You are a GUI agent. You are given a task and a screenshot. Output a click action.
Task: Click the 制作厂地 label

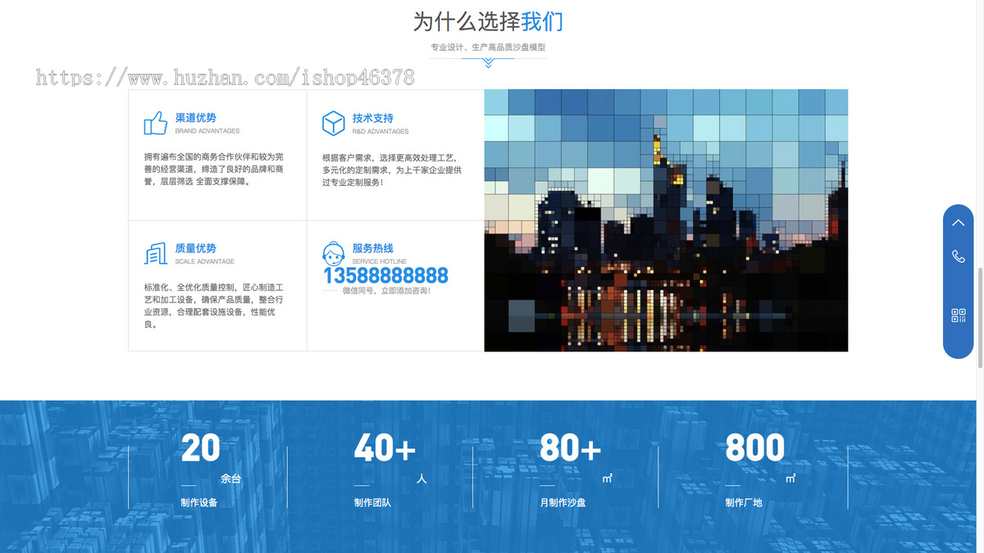[x=744, y=503]
